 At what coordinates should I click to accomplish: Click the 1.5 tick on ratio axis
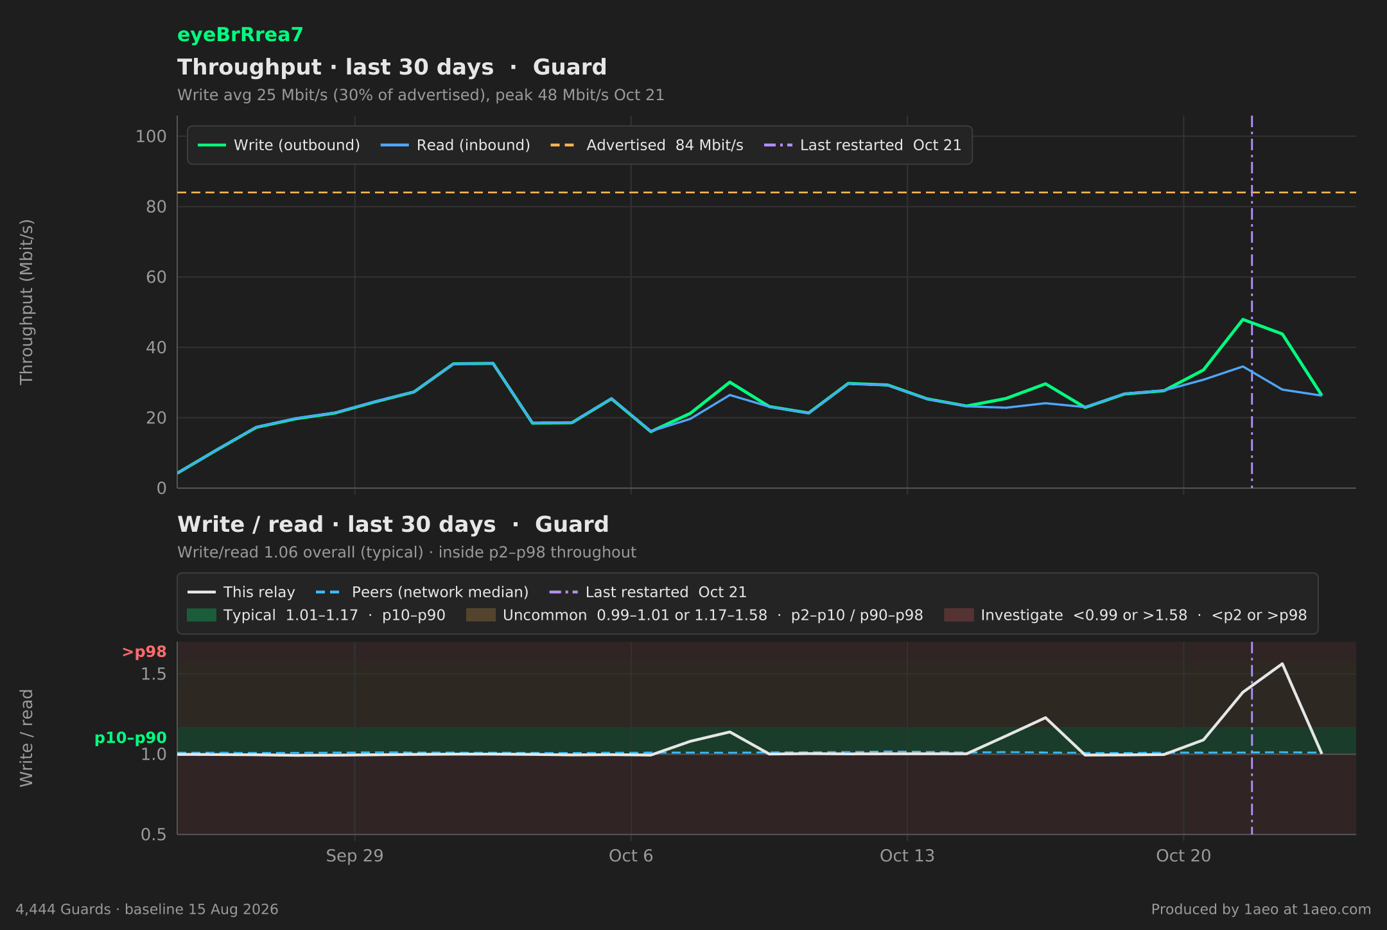pos(153,674)
